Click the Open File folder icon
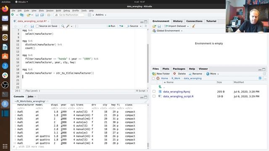Screen dimensions: 269x151 point(29,15)
